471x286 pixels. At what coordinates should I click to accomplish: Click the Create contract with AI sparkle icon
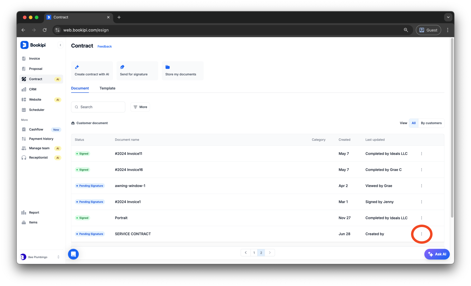pos(77,67)
